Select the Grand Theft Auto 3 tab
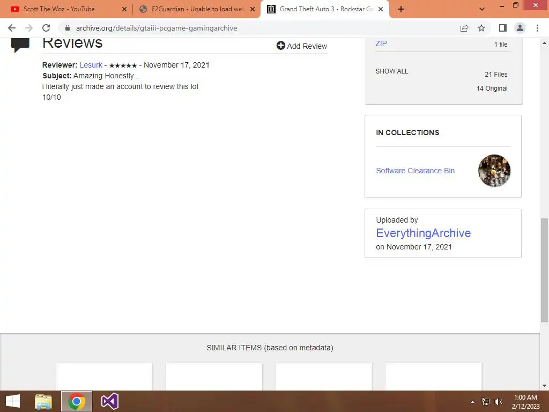 click(325, 9)
